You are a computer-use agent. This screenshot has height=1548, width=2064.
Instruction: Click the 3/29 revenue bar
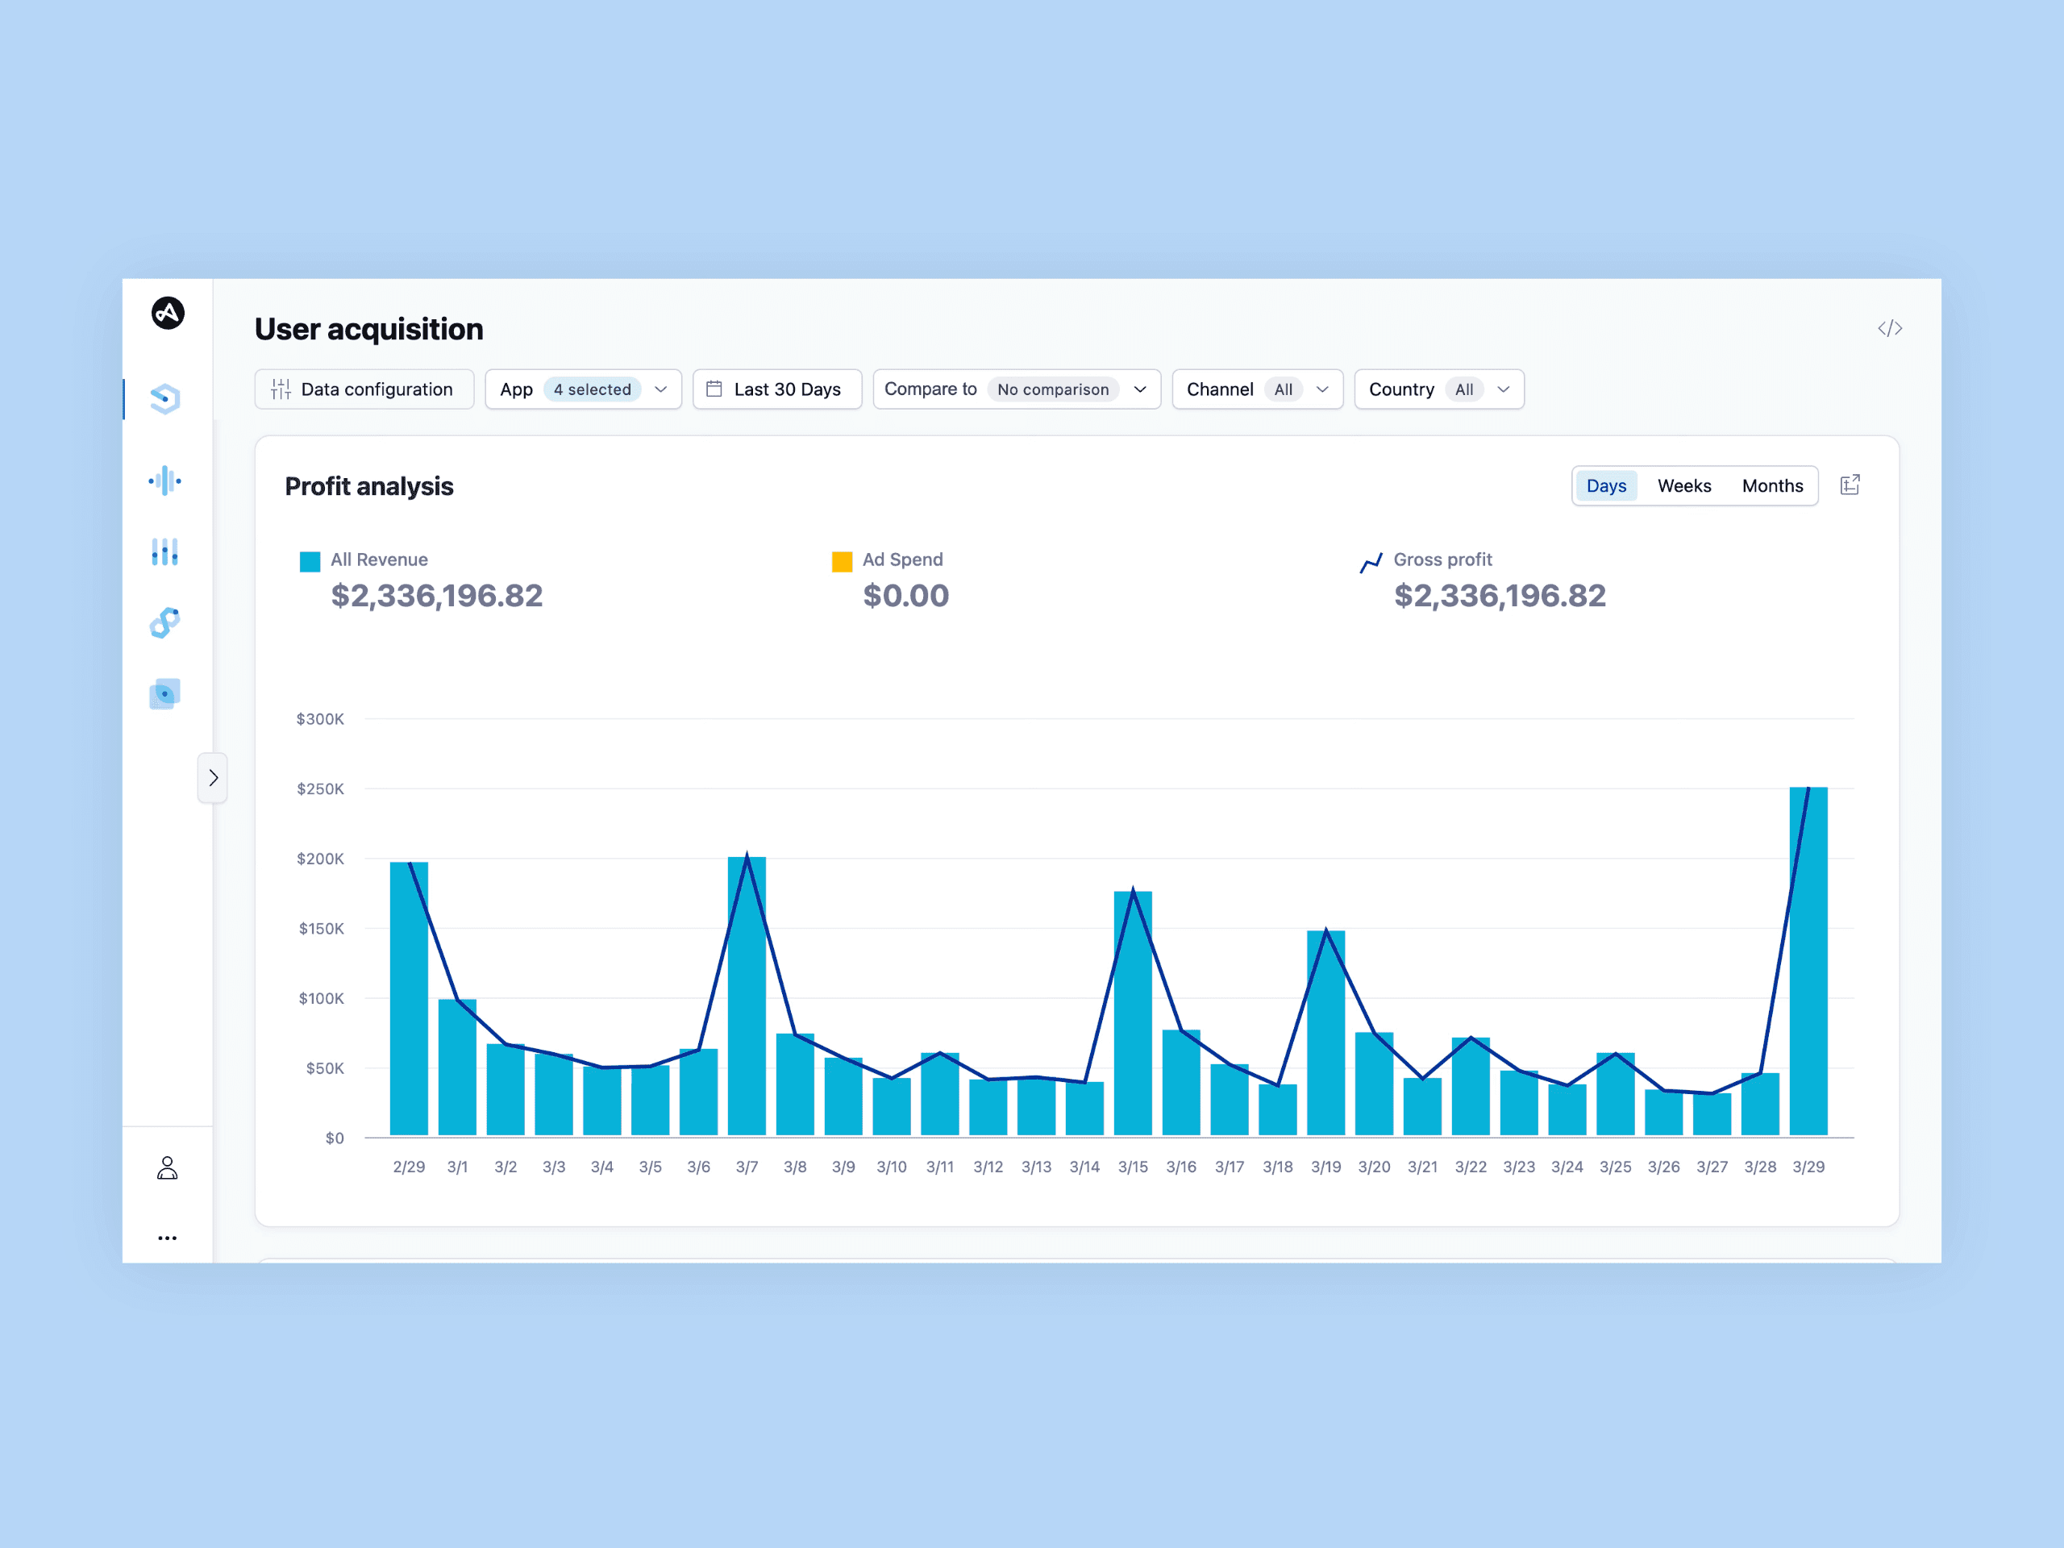click(1808, 961)
